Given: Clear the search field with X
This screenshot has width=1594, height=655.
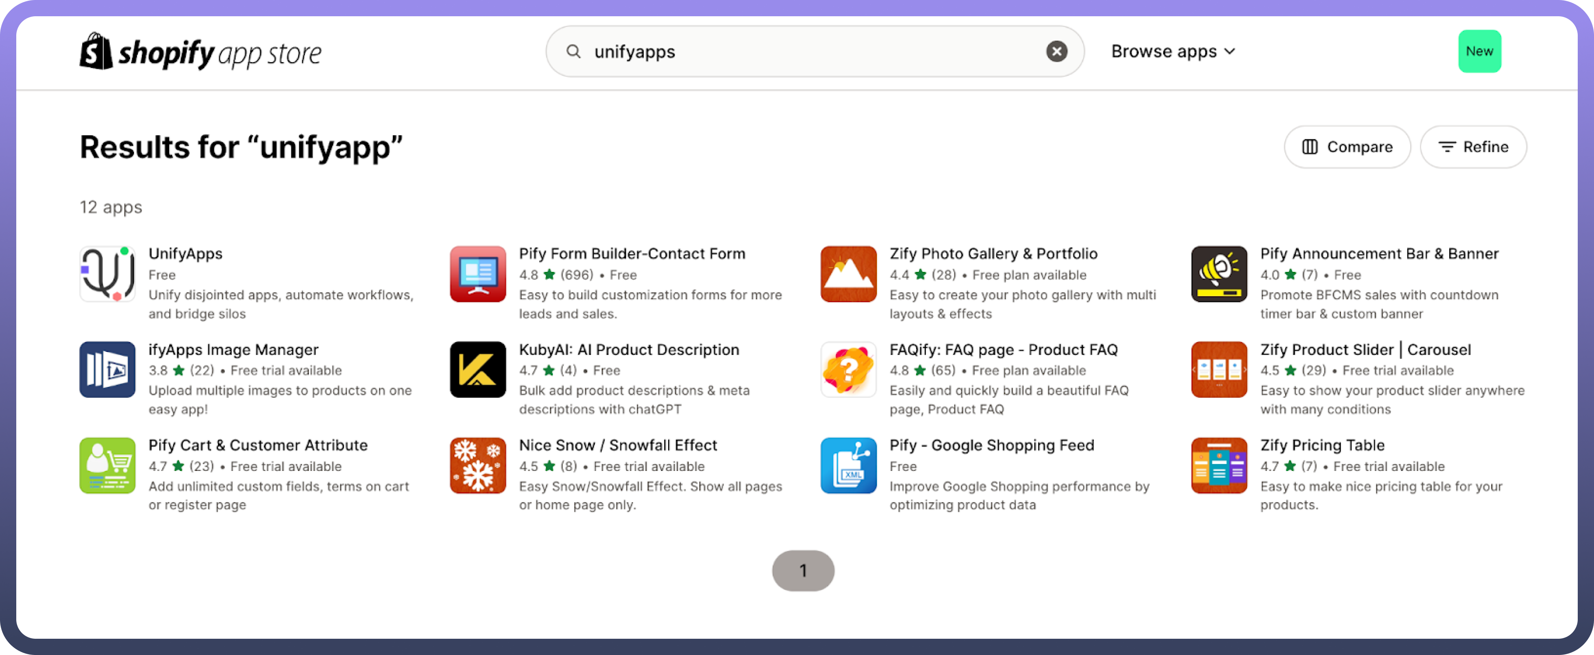Looking at the screenshot, I should coord(1056,51).
